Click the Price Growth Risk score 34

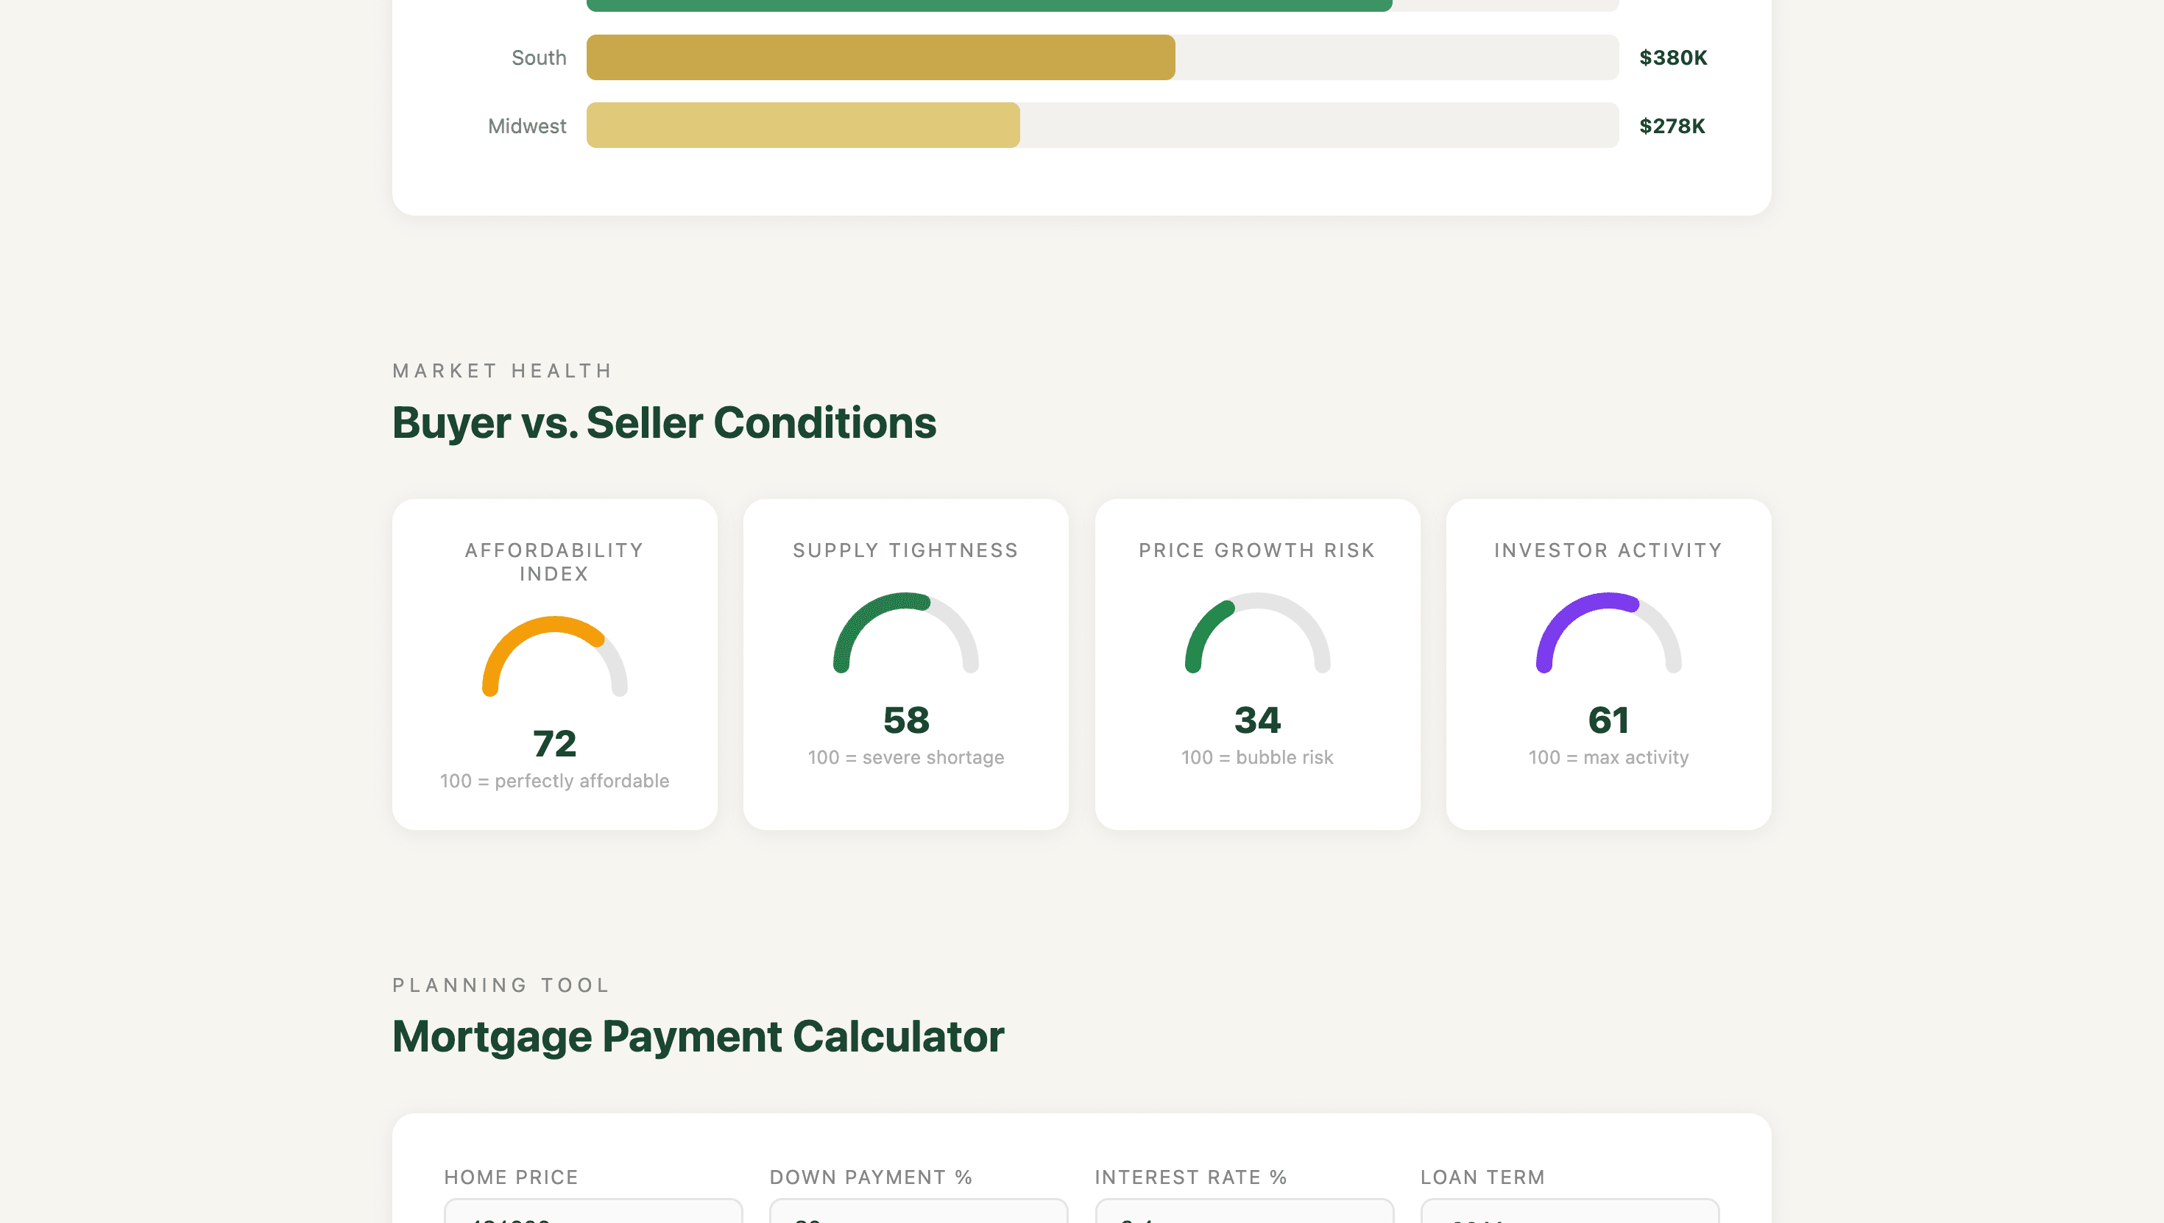coord(1256,720)
